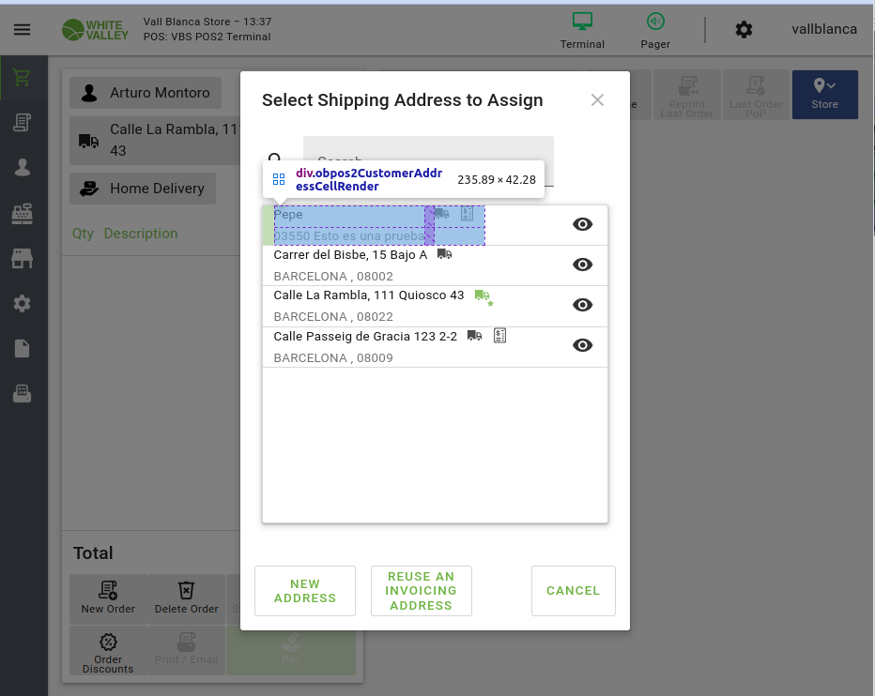The height and width of the screenshot is (696, 875).
Task: Open the Terminal status icon
Action: coord(582,29)
